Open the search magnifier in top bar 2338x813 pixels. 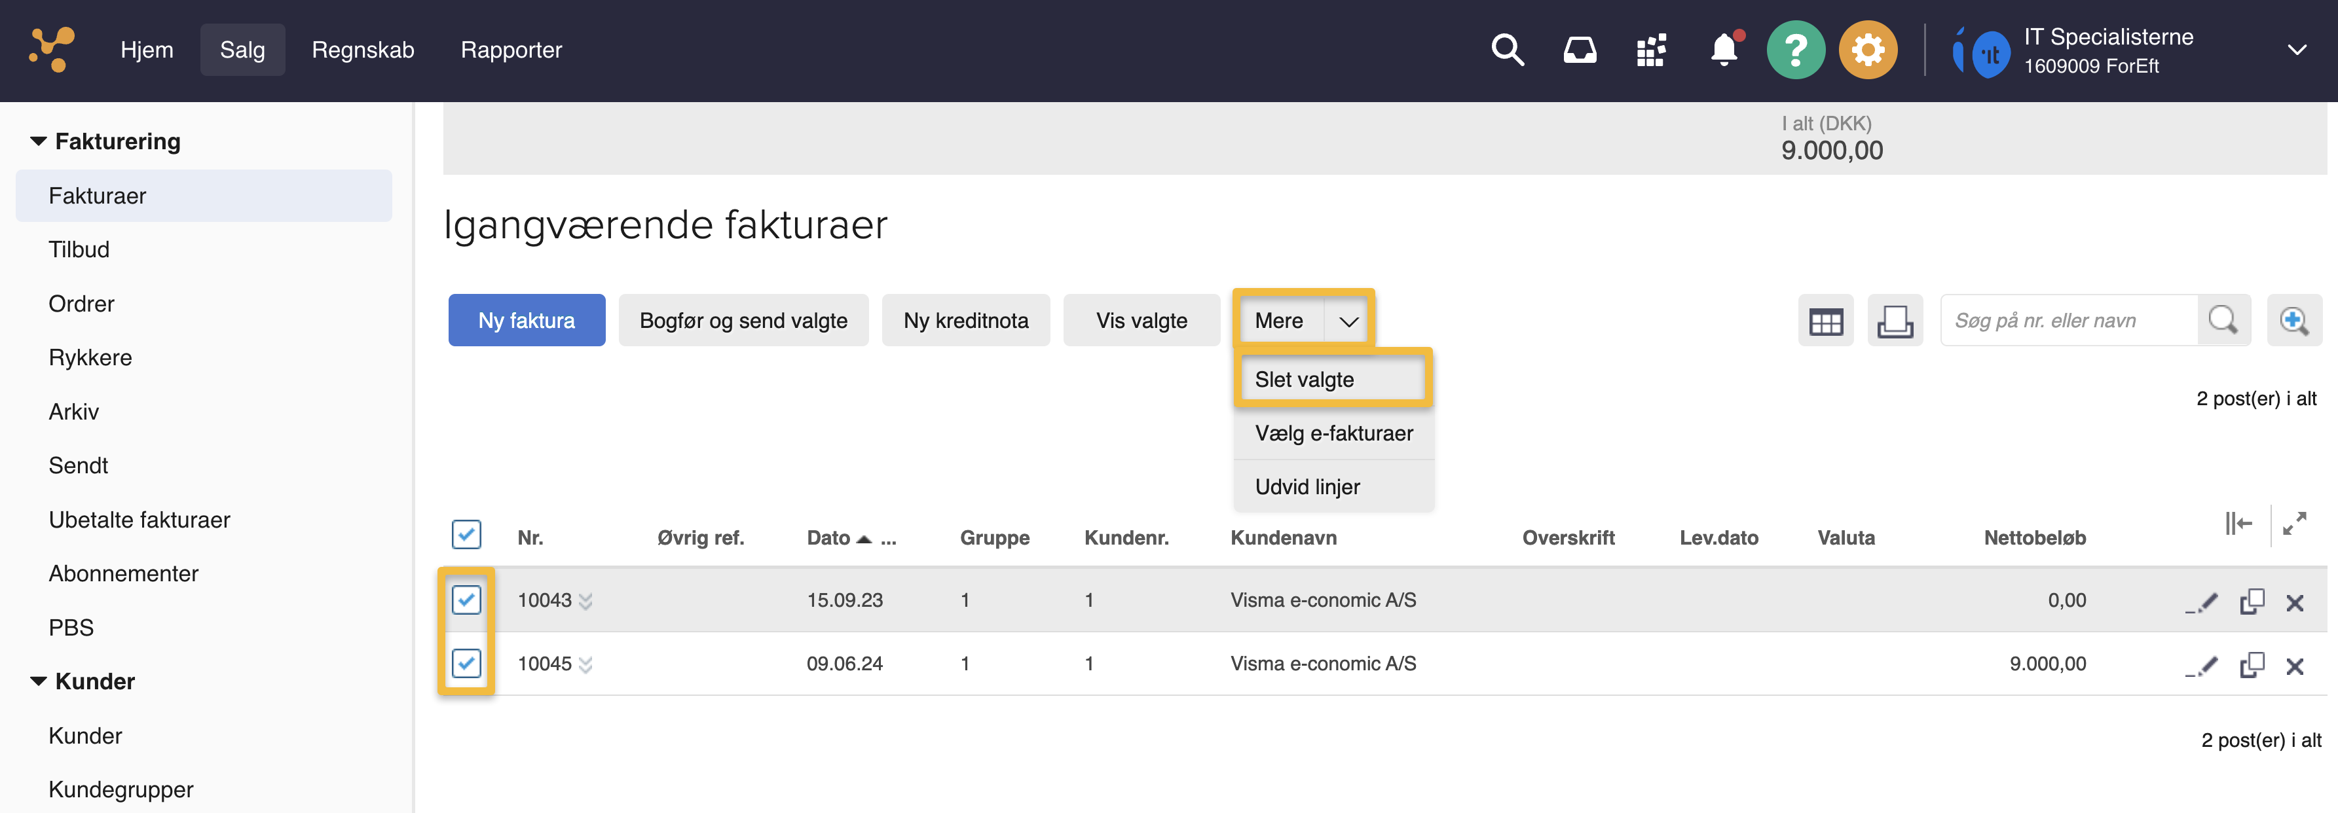[x=1507, y=50]
